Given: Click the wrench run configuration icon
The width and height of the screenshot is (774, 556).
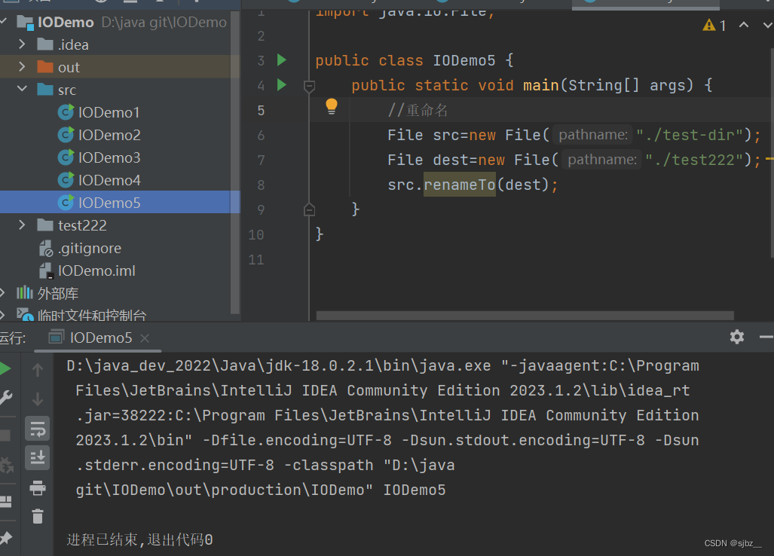Looking at the screenshot, I should [x=6, y=398].
